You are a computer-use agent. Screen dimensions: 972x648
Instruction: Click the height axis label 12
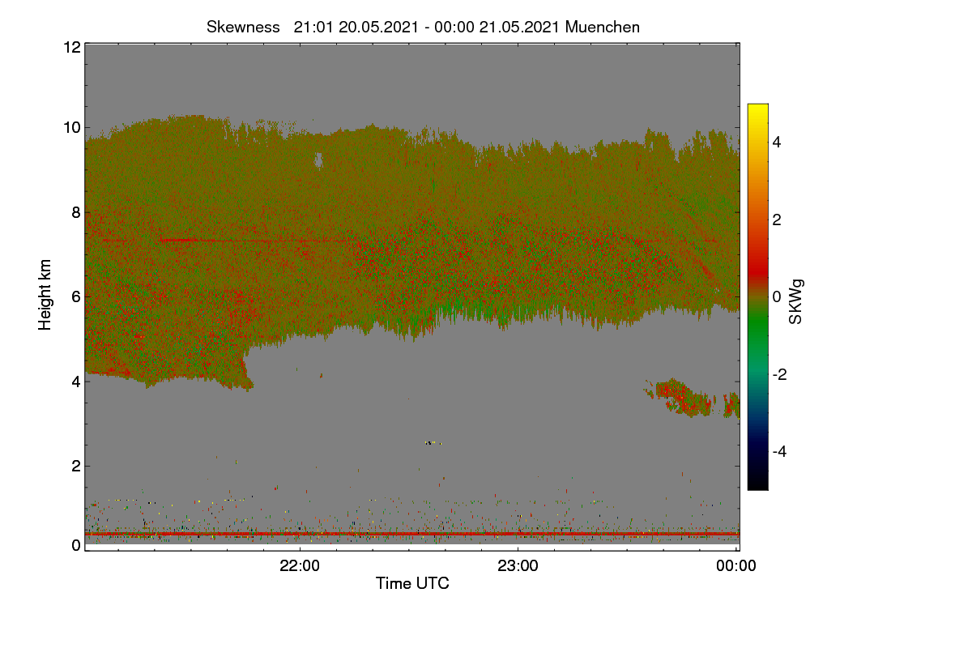click(71, 47)
